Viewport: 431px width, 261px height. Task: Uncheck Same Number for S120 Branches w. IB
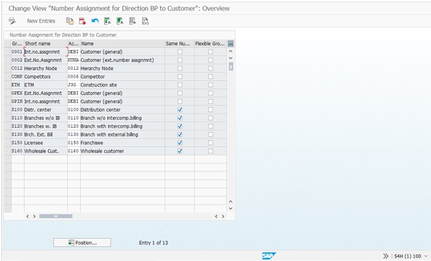180,126
